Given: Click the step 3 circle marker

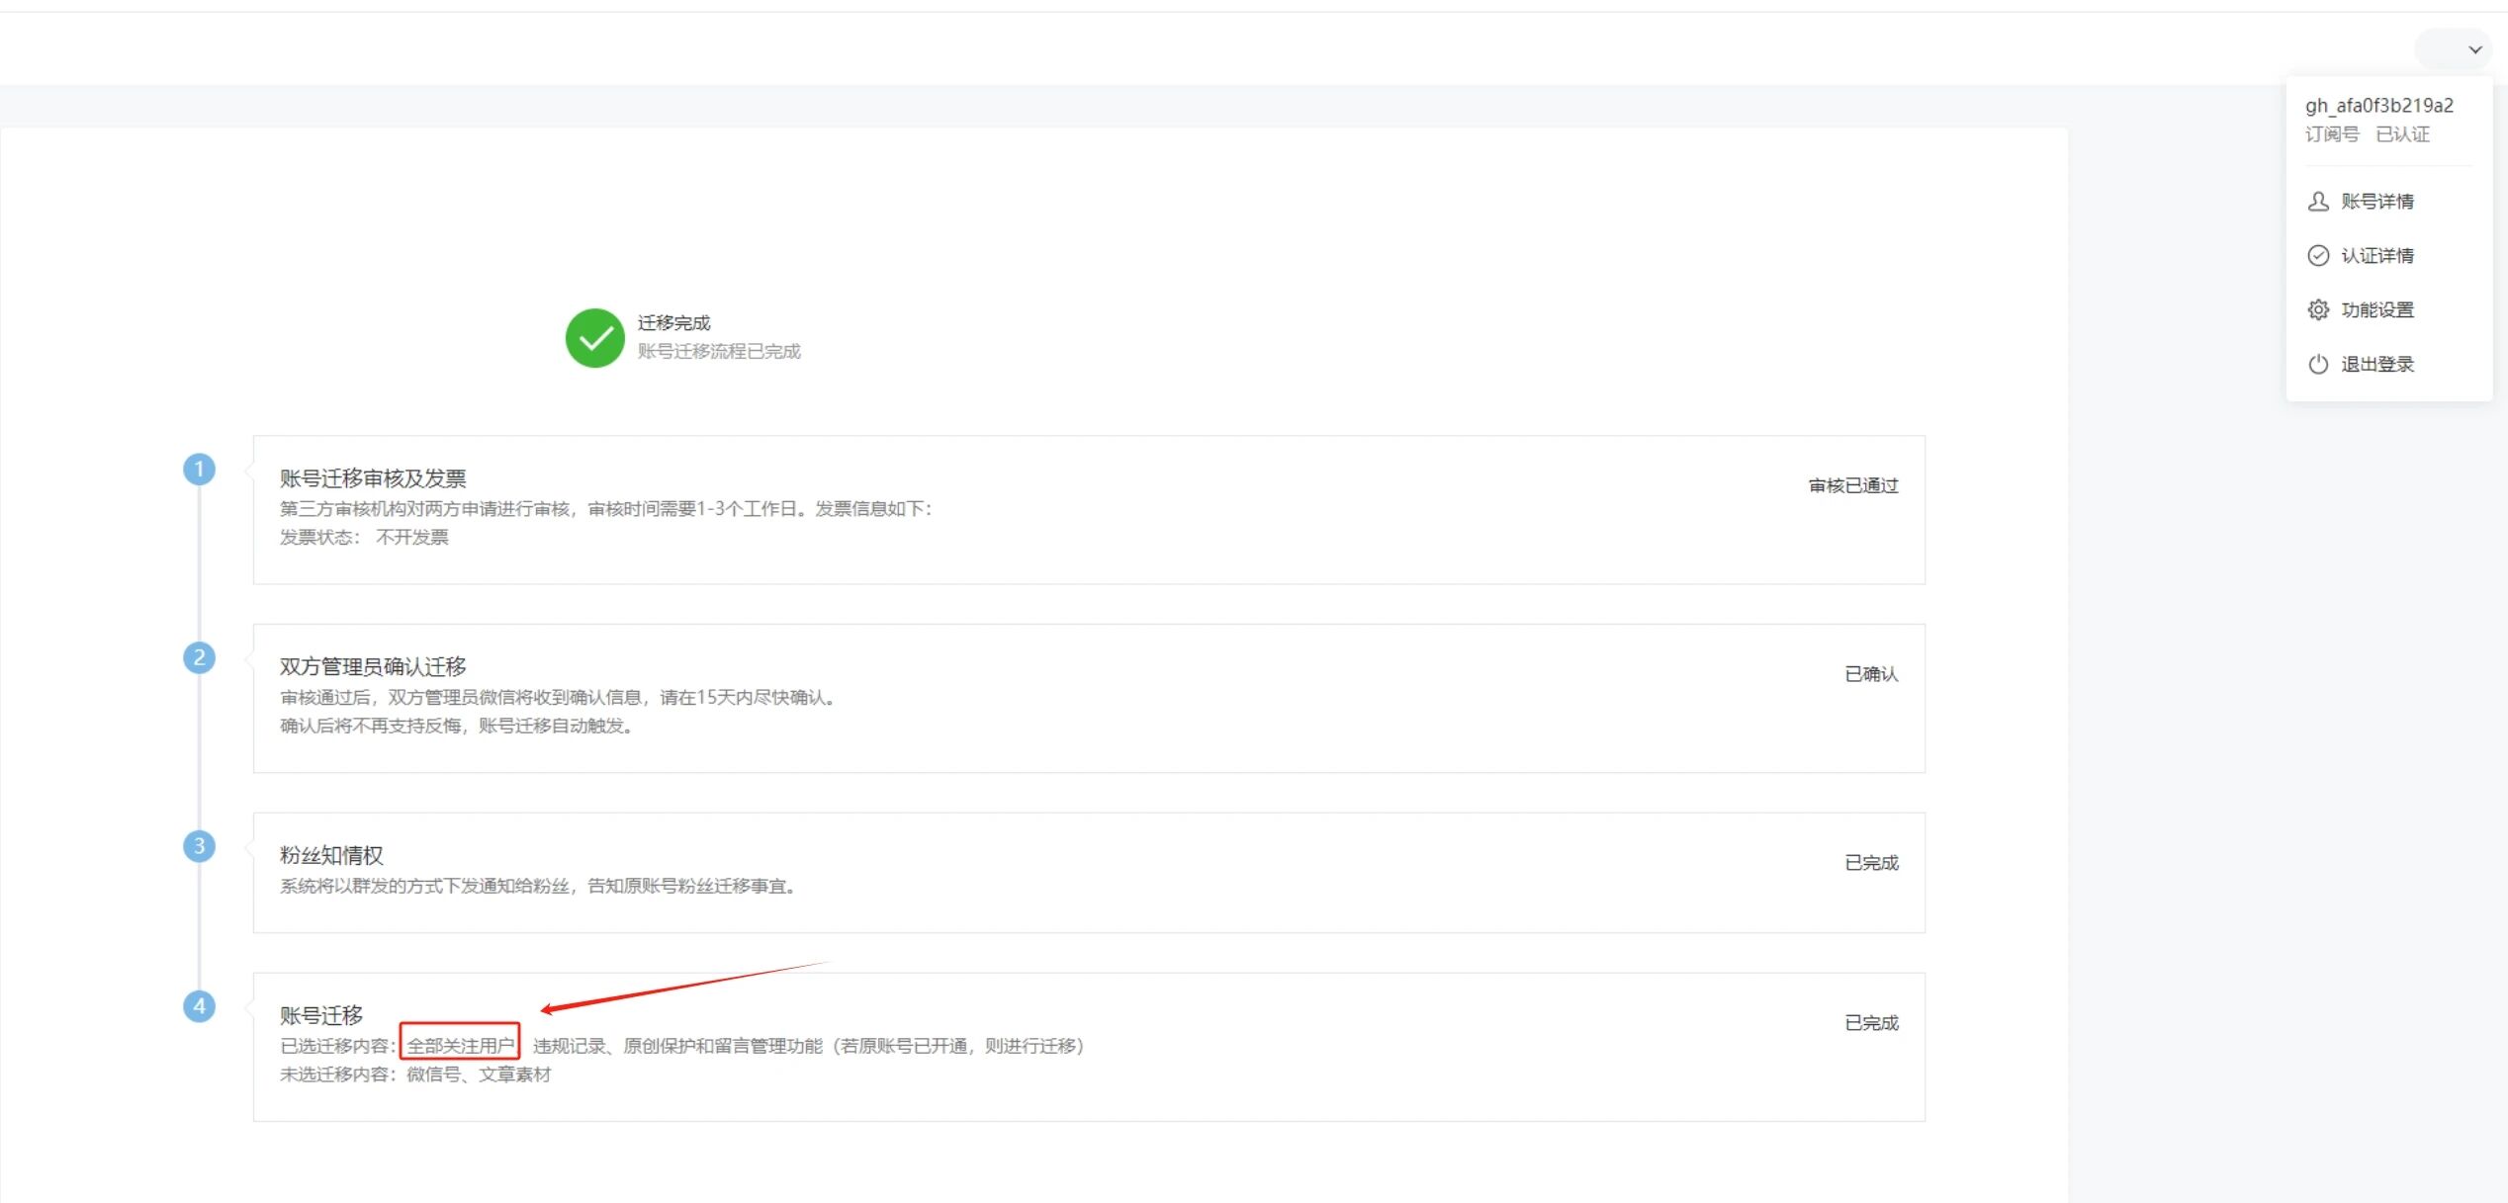Looking at the screenshot, I should 199,846.
